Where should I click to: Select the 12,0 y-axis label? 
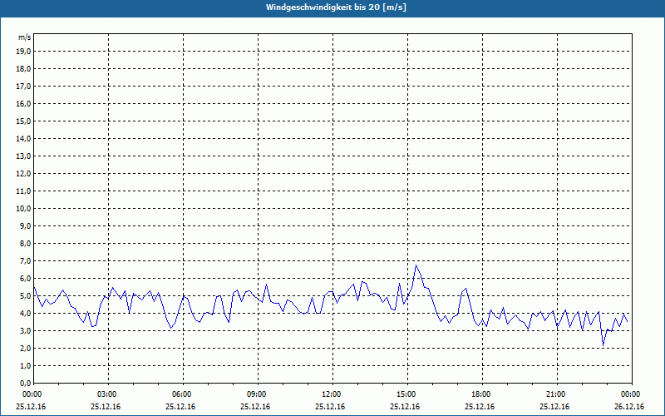point(23,174)
